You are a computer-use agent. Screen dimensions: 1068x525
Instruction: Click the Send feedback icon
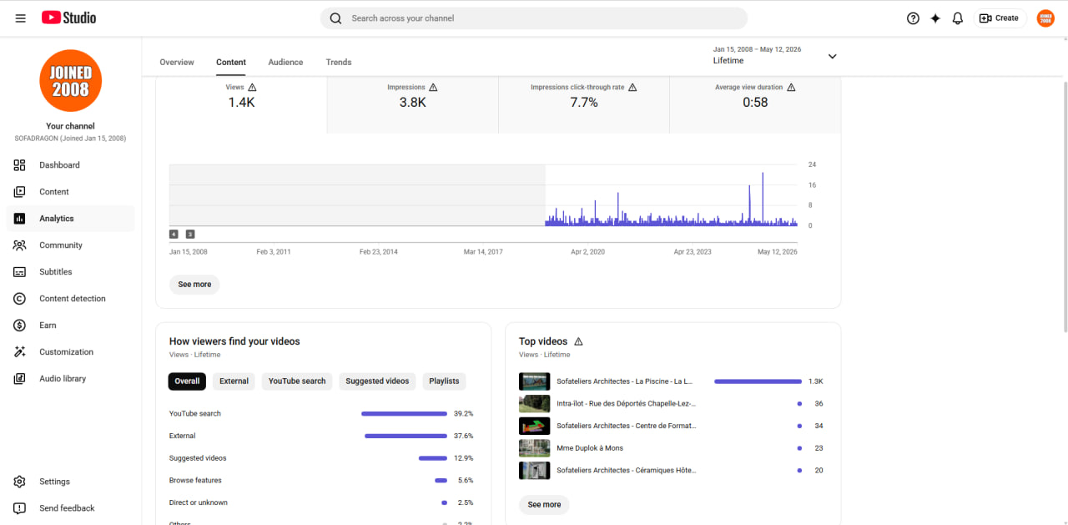(x=20, y=508)
